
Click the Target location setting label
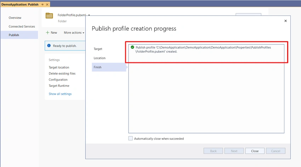pos(59,67)
